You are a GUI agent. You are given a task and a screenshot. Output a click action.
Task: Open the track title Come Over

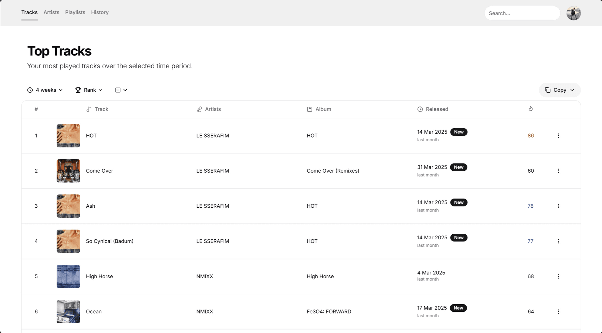pos(99,171)
